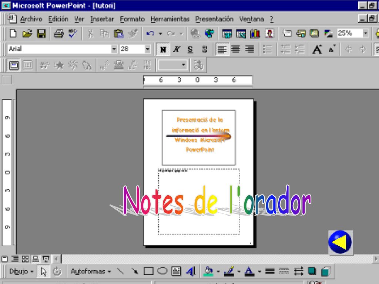Insert WordArt with the tilted A icon

[191, 271]
